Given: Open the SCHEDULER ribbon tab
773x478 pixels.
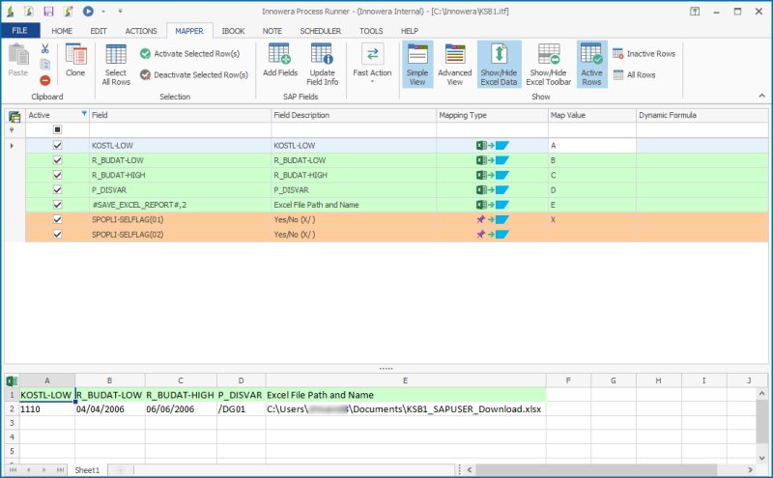Looking at the screenshot, I should 320,31.
